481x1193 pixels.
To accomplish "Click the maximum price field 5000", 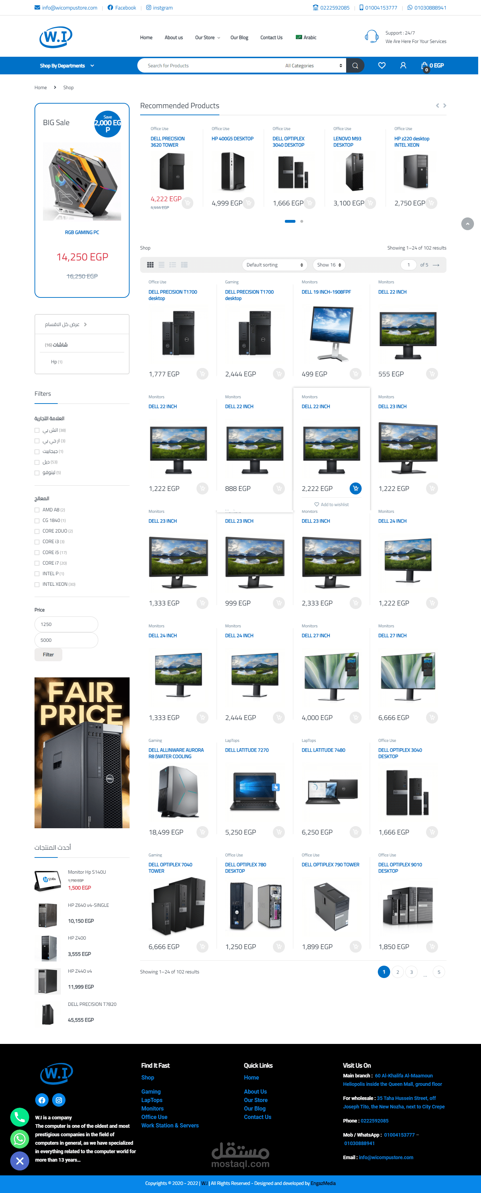I will (66, 640).
